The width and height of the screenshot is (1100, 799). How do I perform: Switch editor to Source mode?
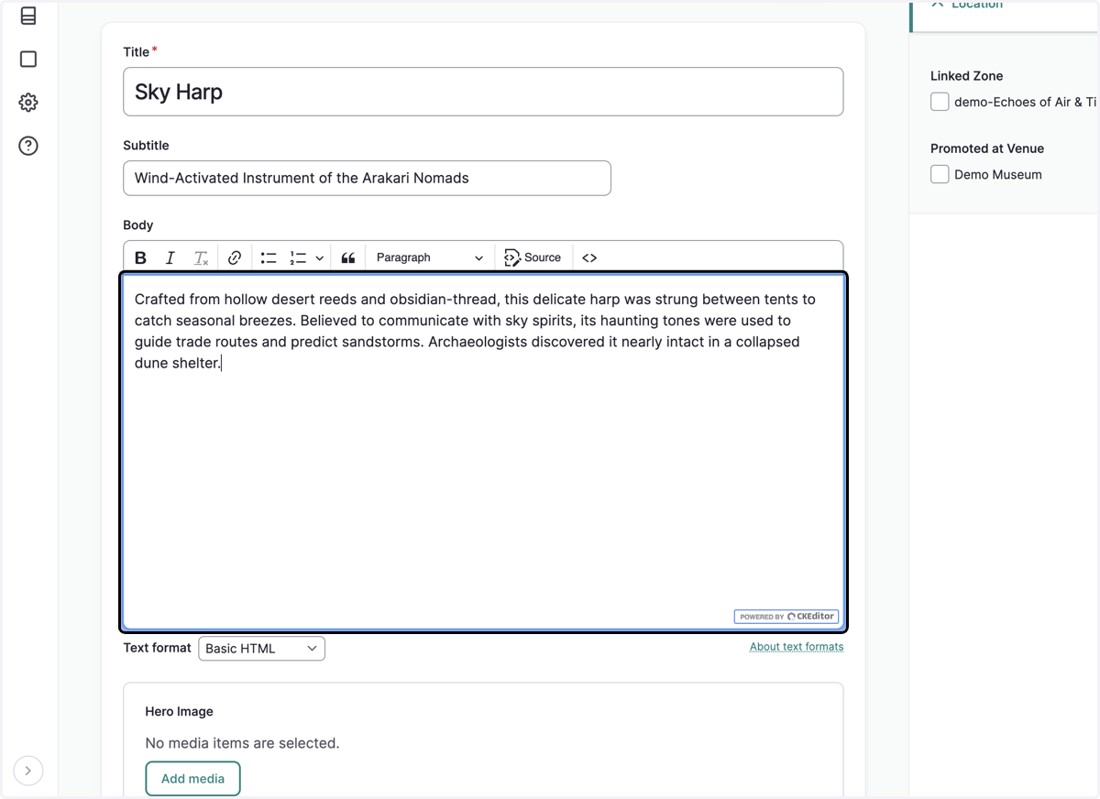coord(533,257)
